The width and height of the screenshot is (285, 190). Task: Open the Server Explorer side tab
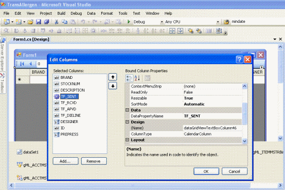[2, 55]
